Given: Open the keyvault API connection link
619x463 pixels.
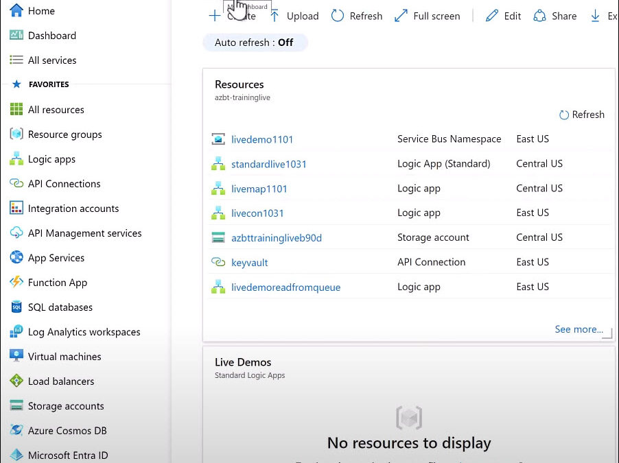Looking at the screenshot, I should coord(250,263).
